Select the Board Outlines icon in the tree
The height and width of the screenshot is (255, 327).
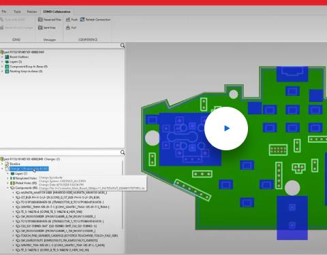click(x=7, y=57)
